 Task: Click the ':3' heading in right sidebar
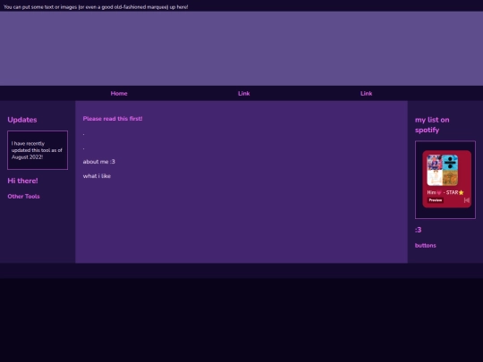click(x=418, y=230)
